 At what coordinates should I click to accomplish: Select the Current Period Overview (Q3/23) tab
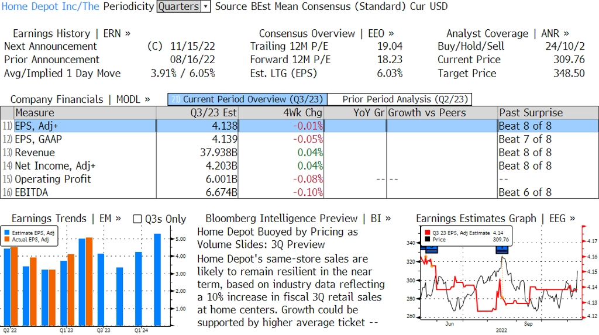pos(247,99)
